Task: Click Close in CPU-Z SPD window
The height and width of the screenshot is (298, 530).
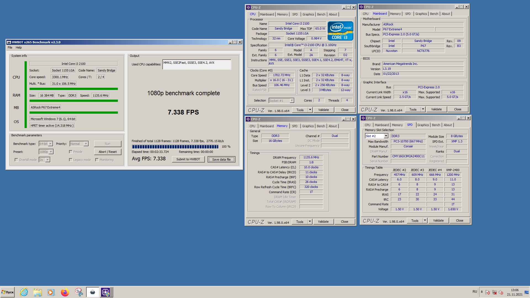Action: 460,220
